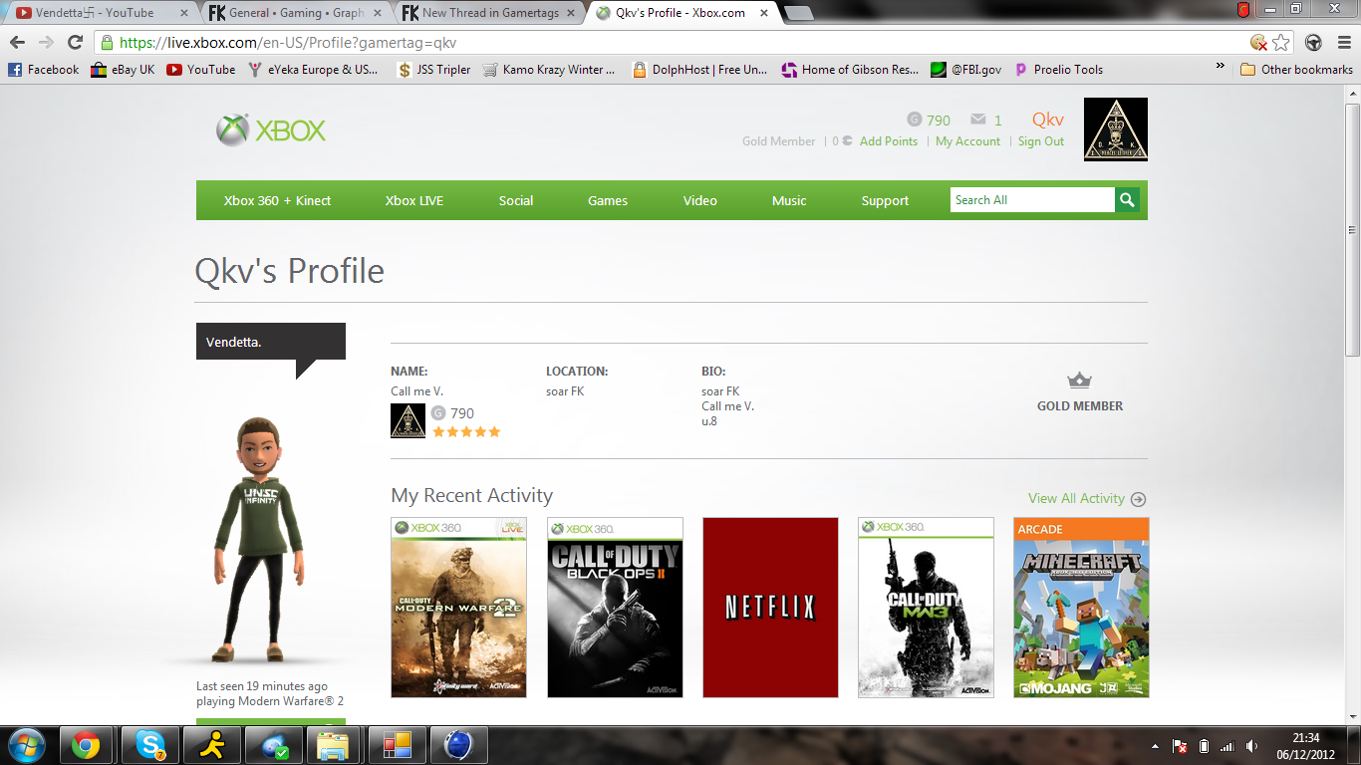Click the View All Activity link
The height and width of the screenshot is (765, 1361).
[1076, 499]
